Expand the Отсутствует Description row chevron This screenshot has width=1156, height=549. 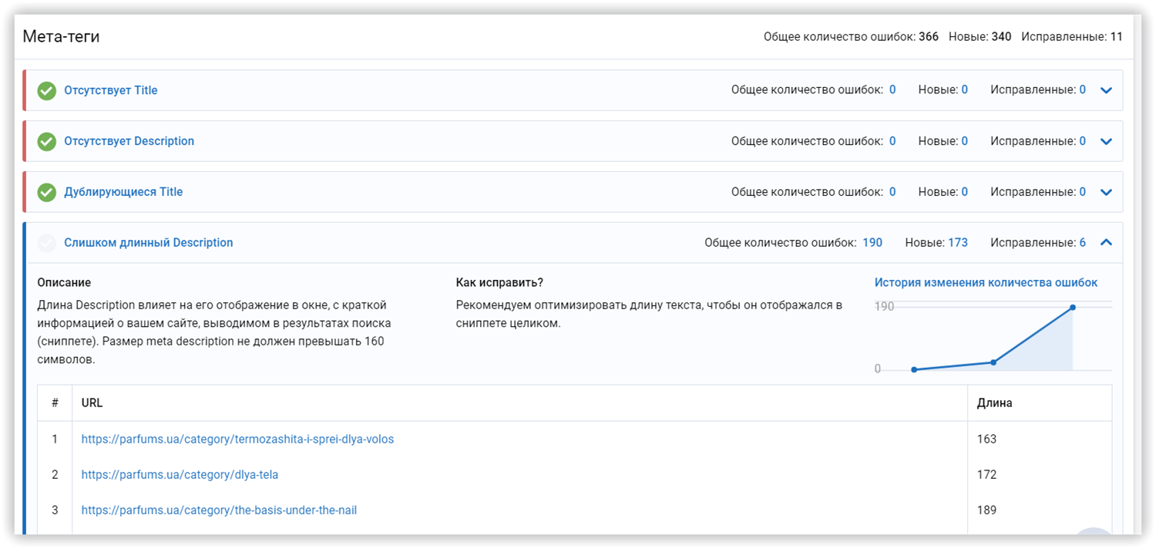click(1107, 141)
